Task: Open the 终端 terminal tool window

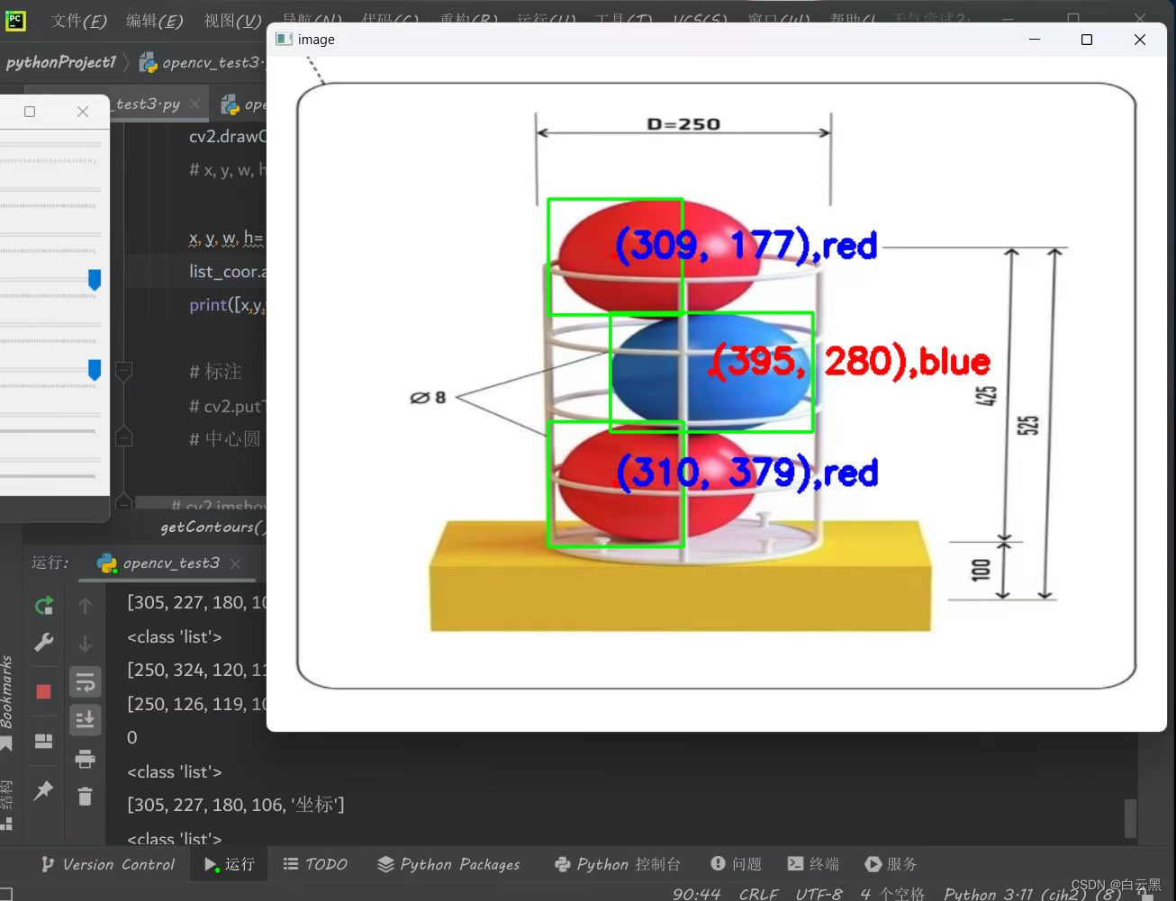Action: pyautogui.click(x=813, y=864)
